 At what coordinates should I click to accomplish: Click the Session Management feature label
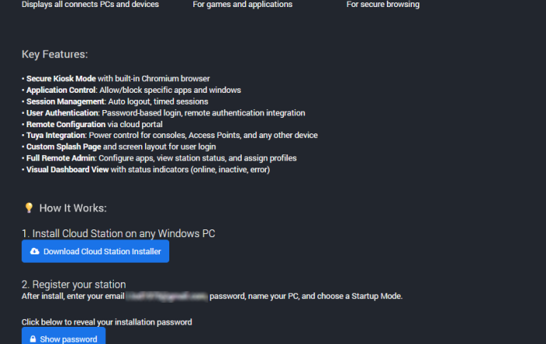click(66, 101)
